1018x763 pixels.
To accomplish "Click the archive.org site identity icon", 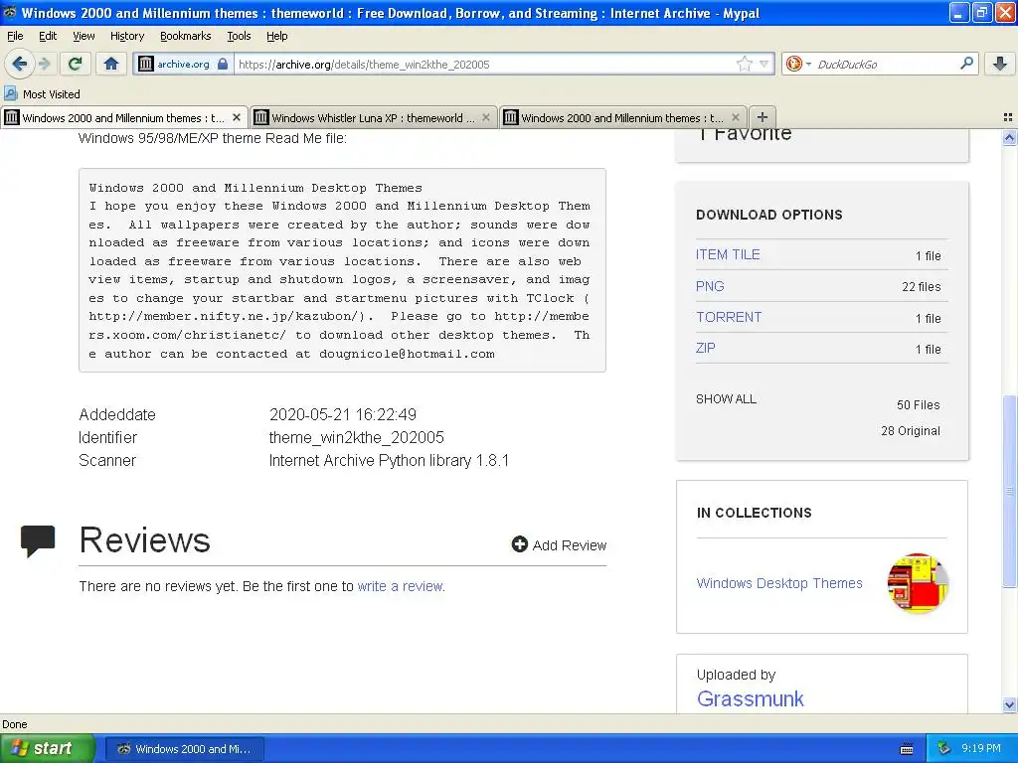I will coord(146,64).
